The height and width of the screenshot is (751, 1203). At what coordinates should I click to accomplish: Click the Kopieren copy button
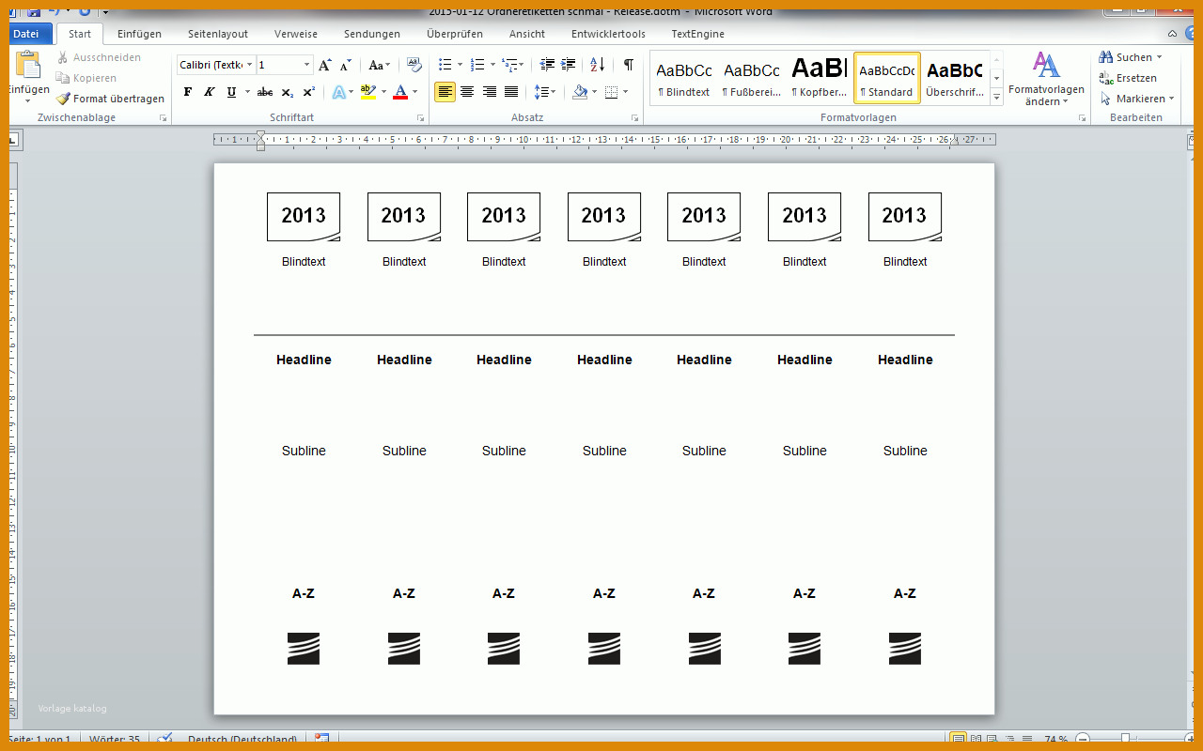coord(86,78)
